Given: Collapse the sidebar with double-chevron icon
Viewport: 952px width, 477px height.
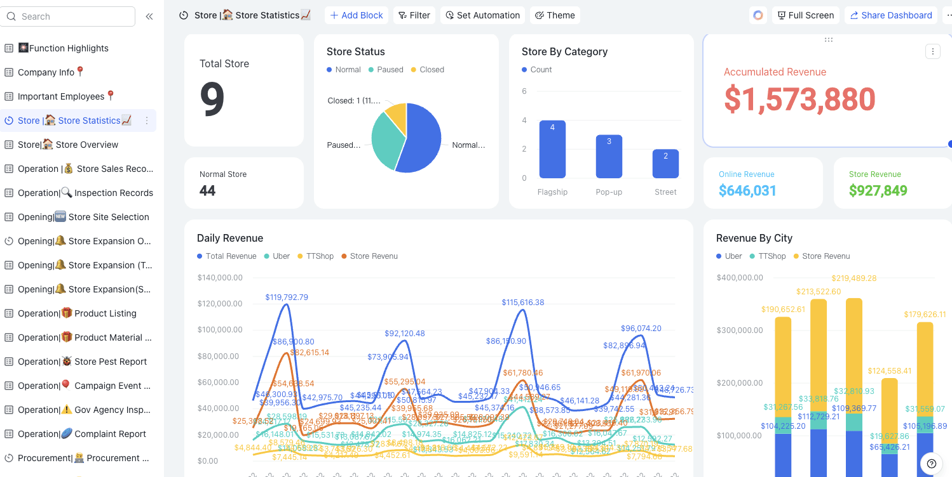Looking at the screenshot, I should (x=149, y=16).
